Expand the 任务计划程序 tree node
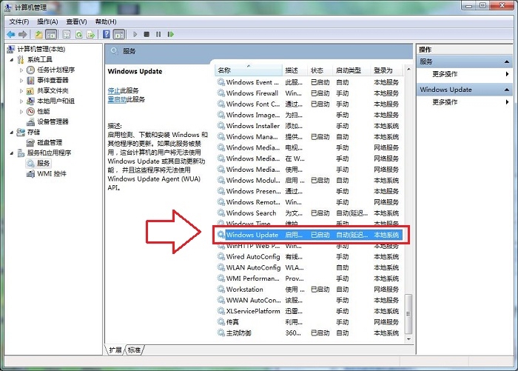This screenshot has width=518, height=371. coord(21,70)
